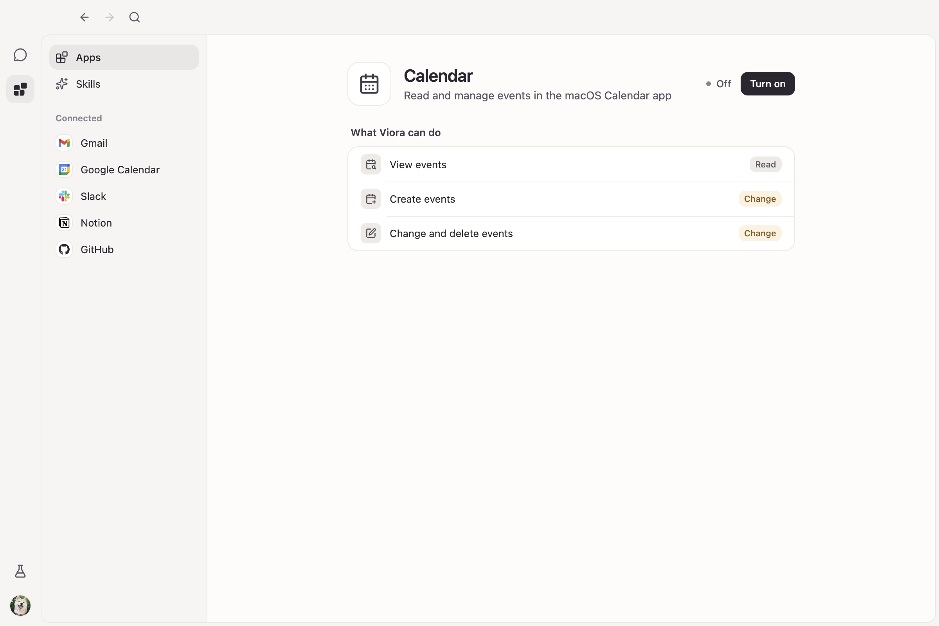Click the macOS Calendar description text
Viewport: 939px width, 626px height.
coord(537,96)
